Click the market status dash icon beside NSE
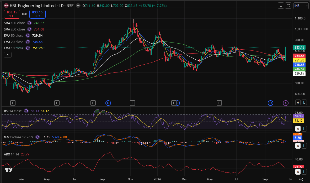The width and height of the screenshot is (310, 183). click(78, 6)
